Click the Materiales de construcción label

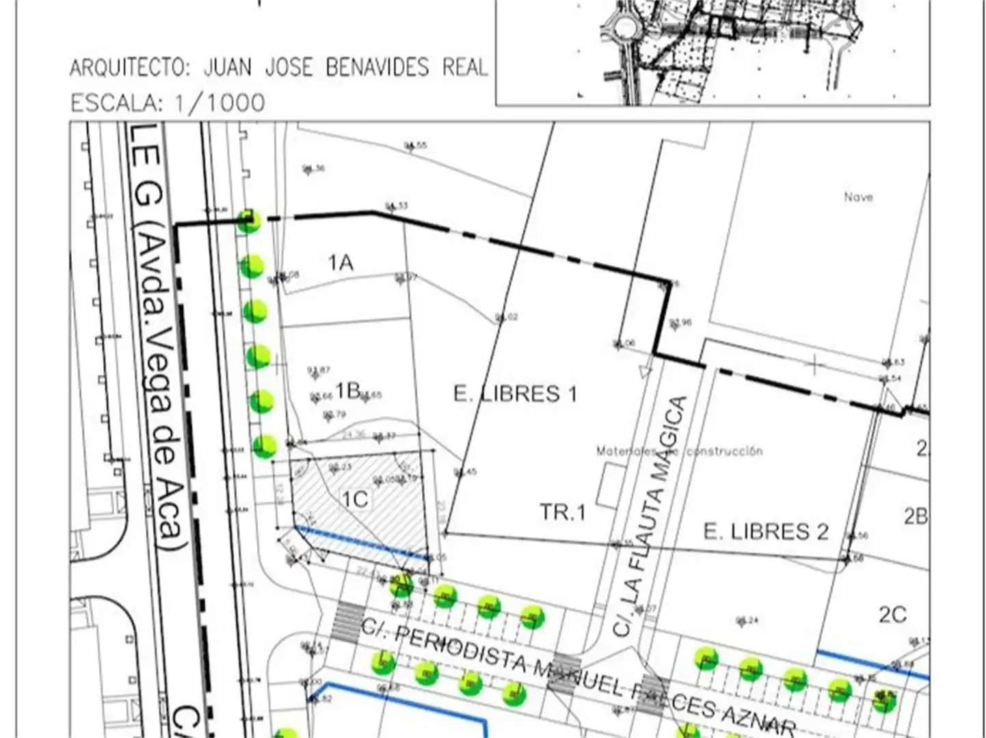679,451
